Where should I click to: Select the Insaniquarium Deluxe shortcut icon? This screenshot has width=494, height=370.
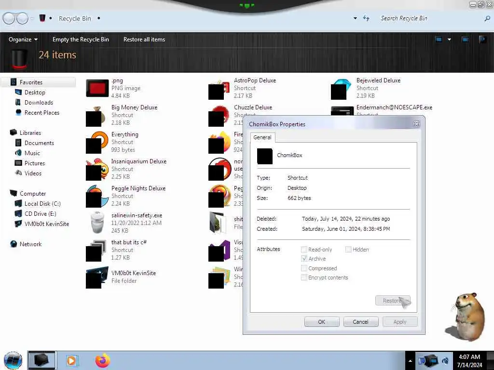click(x=97, y=169)
